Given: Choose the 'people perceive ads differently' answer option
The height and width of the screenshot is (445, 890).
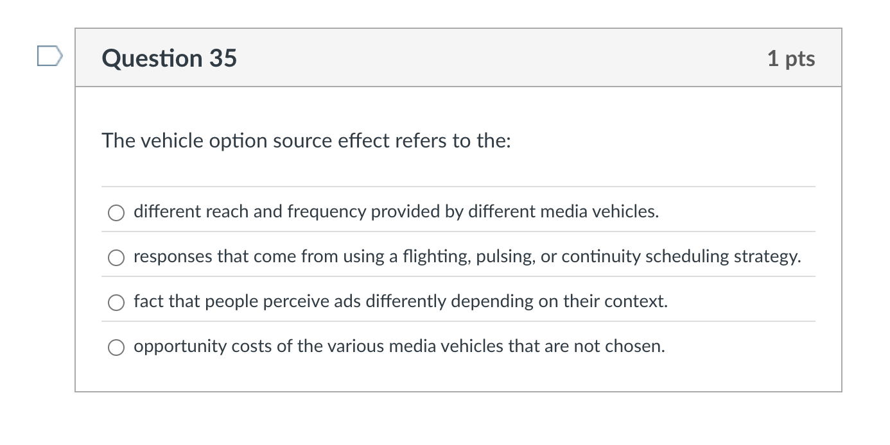Looking at the screenshot, I should [116, 302].
